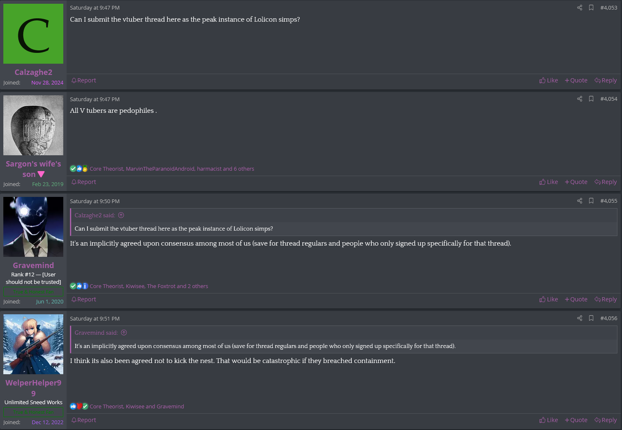Open Gravemind's profile avatar

[x=33, y=227]
